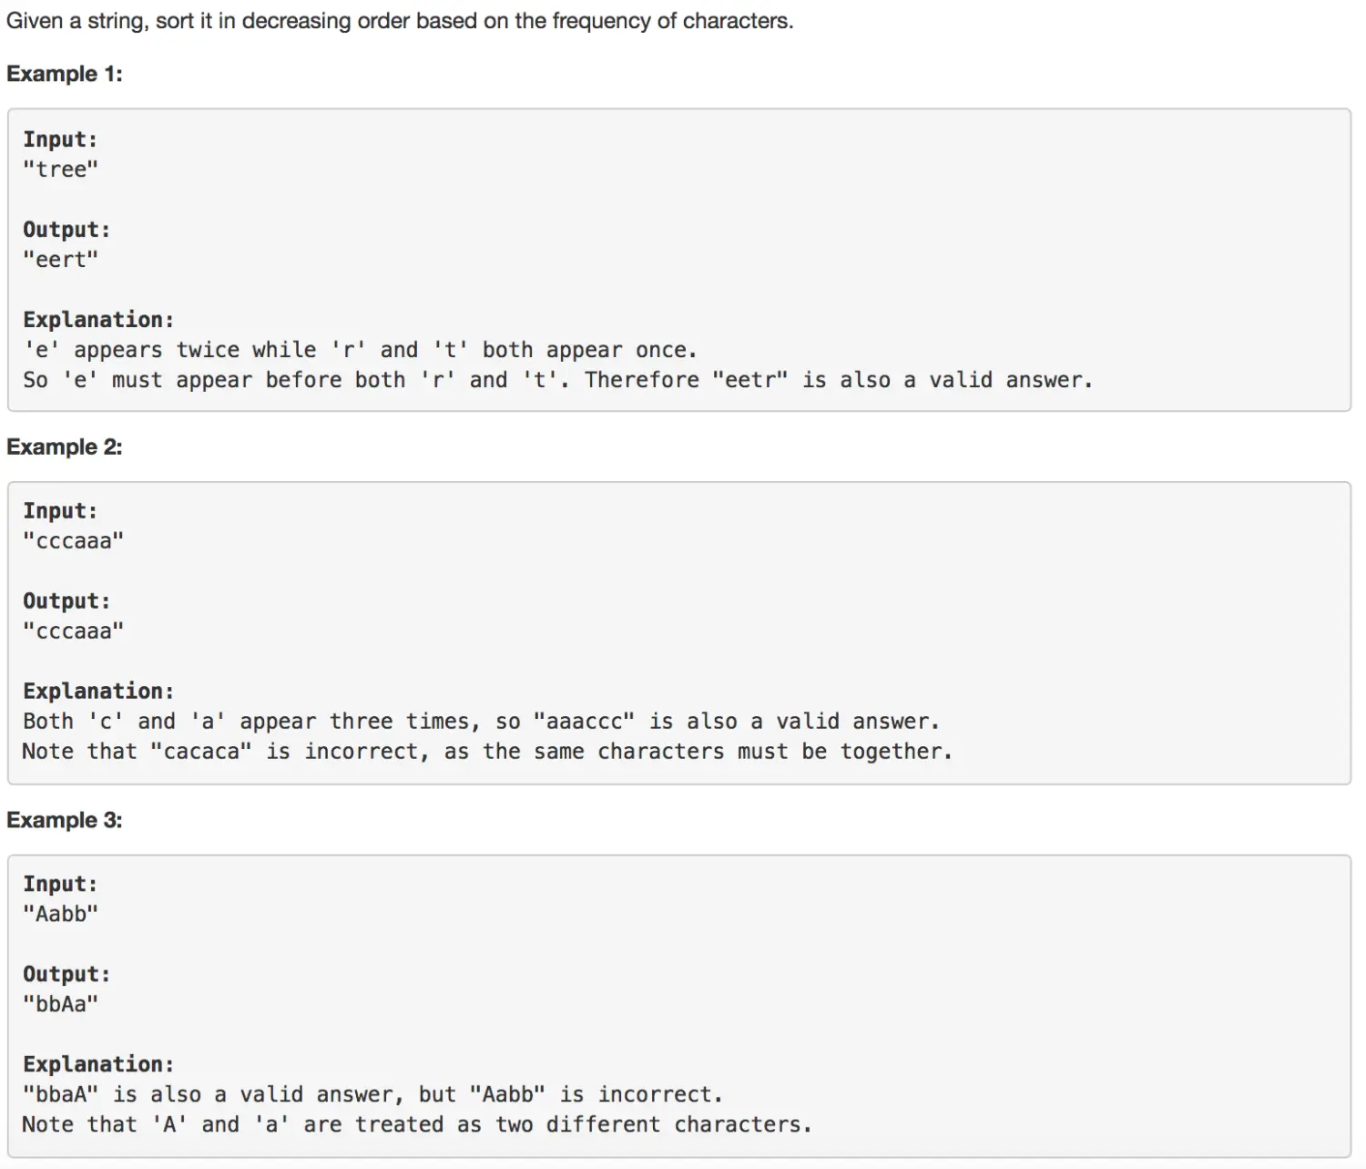Click the line mentioning "aaaccc" valid answer
The height and width of the screenshot is (1169, 1366).
480,722
